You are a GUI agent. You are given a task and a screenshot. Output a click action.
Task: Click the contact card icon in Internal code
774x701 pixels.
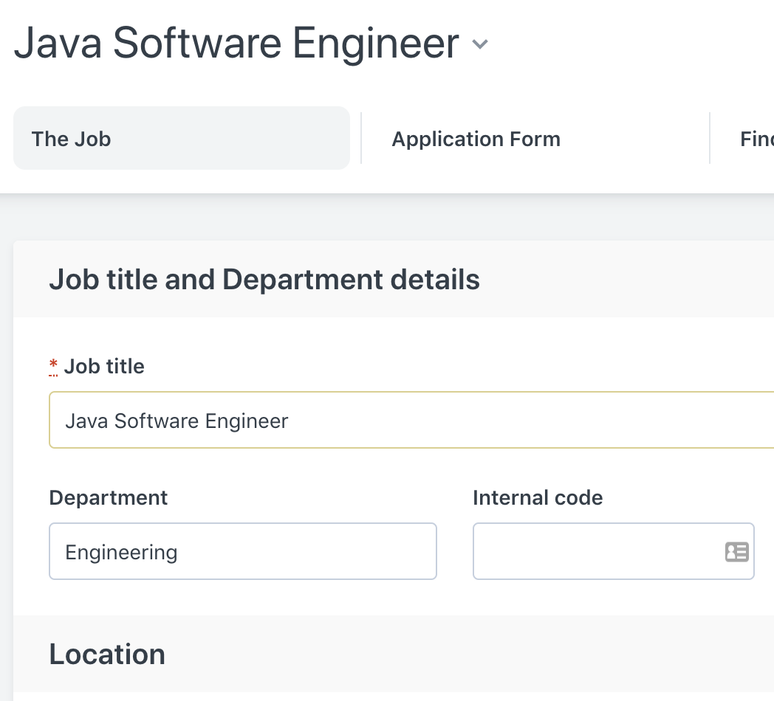pos(736,552)
